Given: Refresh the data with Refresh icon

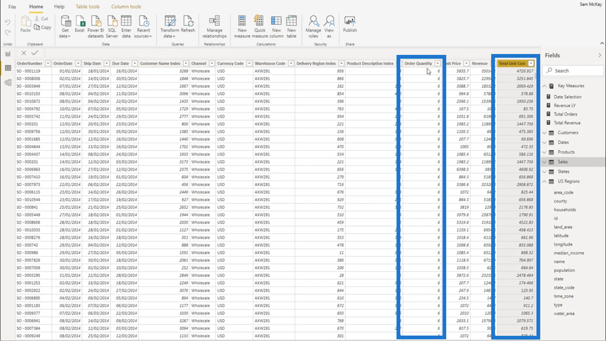Looking at the screenshot, I should click(x=188, y=21).
